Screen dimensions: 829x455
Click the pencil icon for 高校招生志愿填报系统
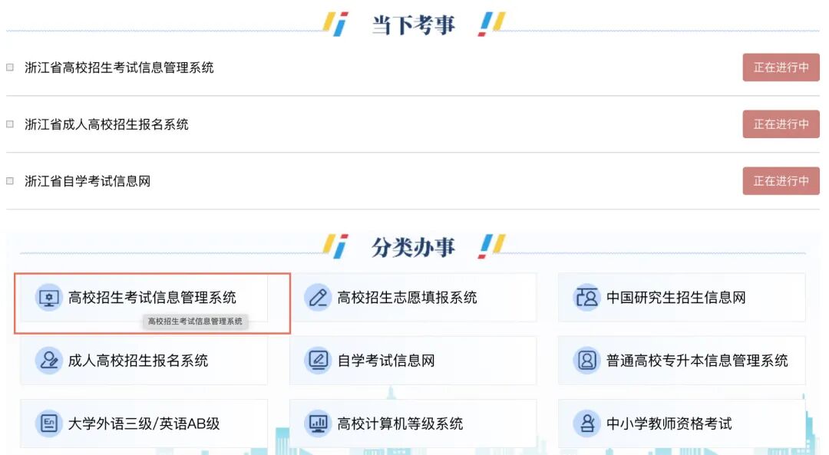coord(318,298)
